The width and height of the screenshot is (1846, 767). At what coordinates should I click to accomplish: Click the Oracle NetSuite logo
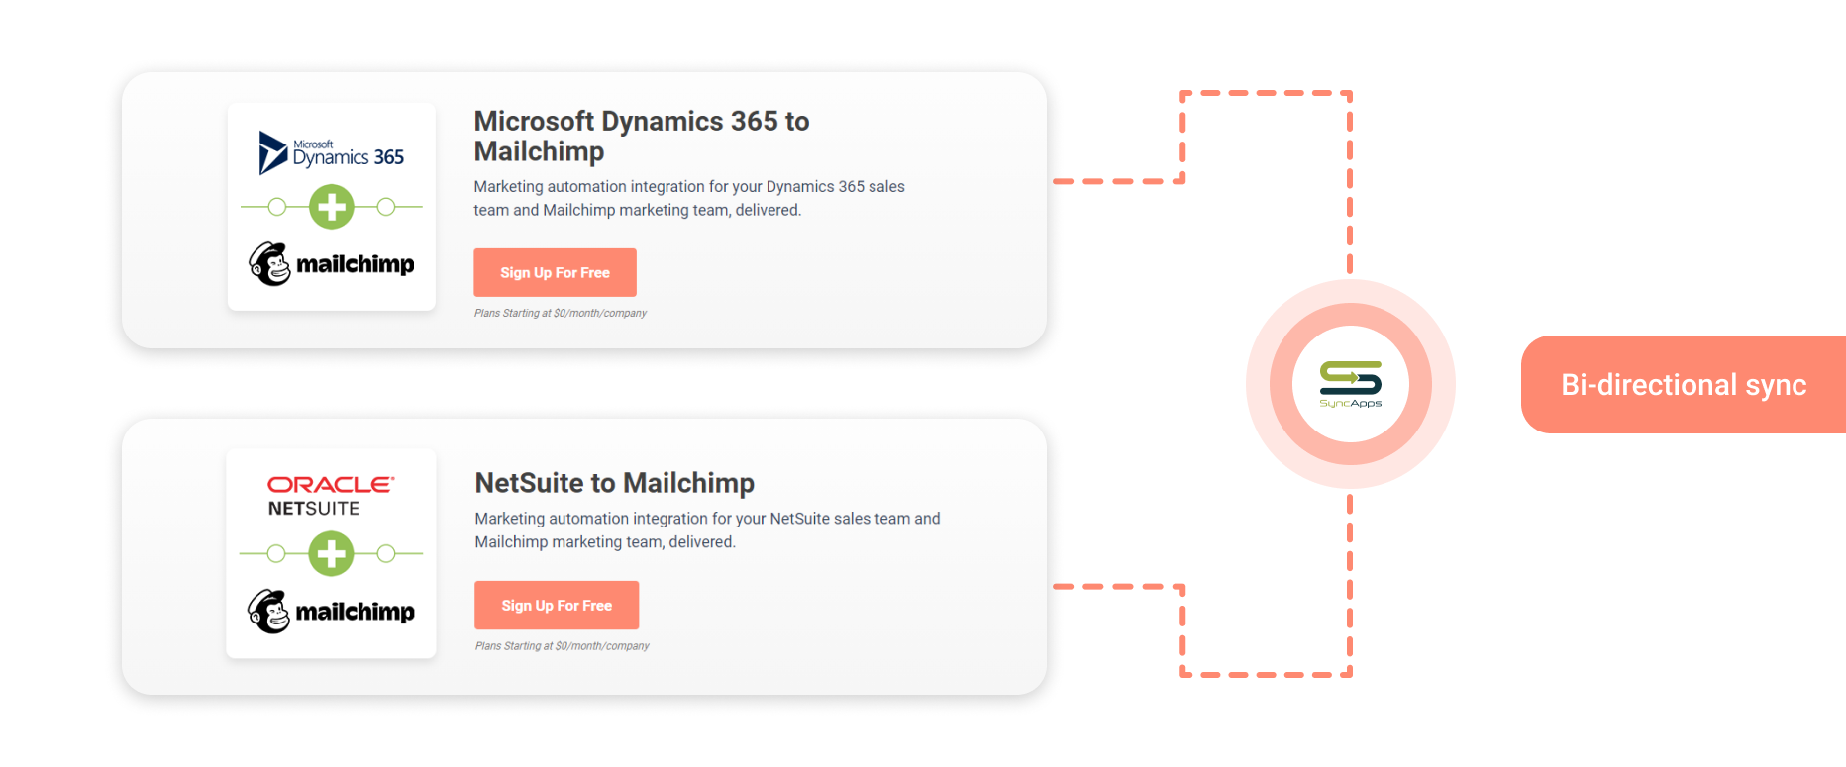(x=331, y=496)
